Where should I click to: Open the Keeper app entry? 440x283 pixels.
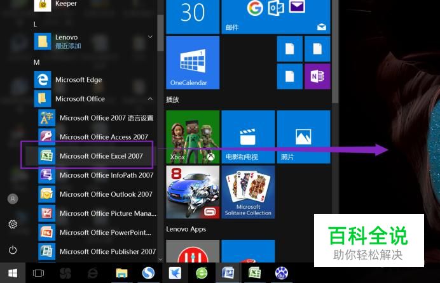click(x=94, y=4)
